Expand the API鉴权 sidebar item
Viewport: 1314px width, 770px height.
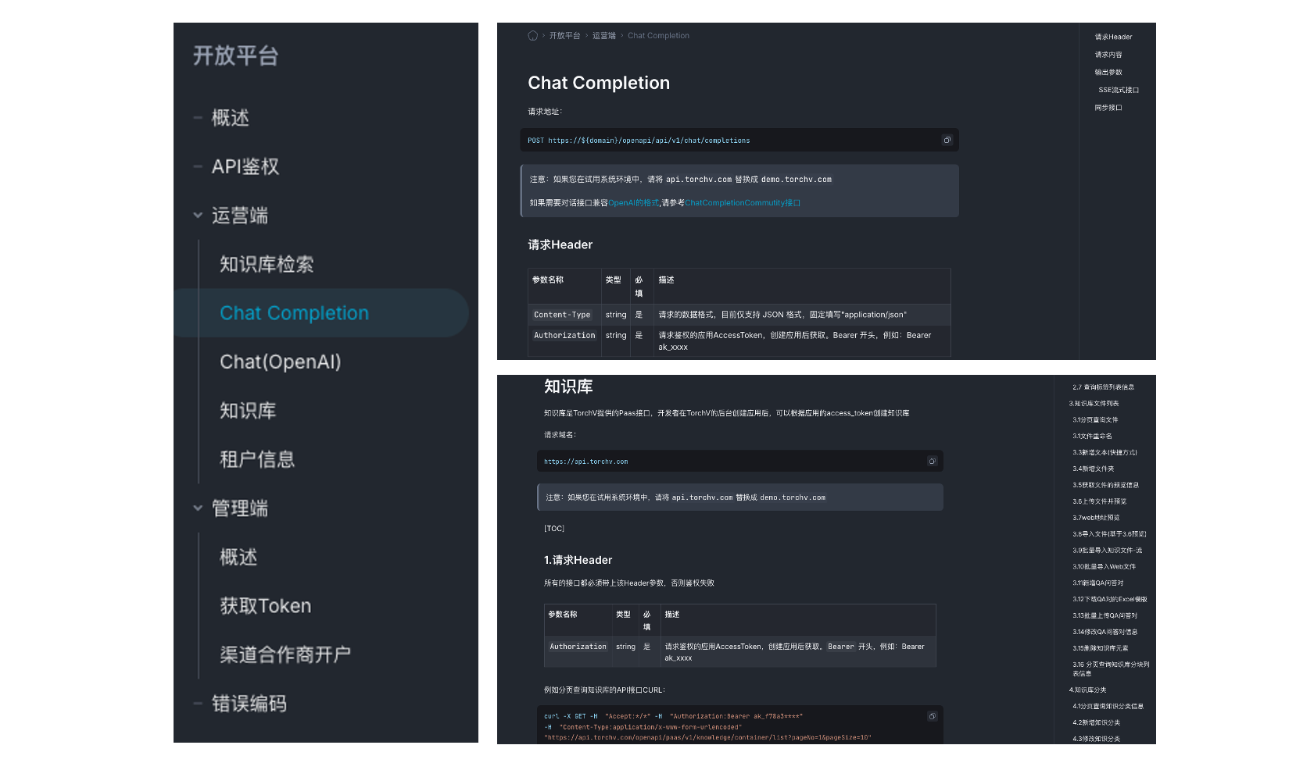pyautogui.click(x=198, y=166)
